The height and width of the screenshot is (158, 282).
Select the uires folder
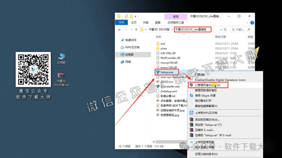tap(164, 48)
